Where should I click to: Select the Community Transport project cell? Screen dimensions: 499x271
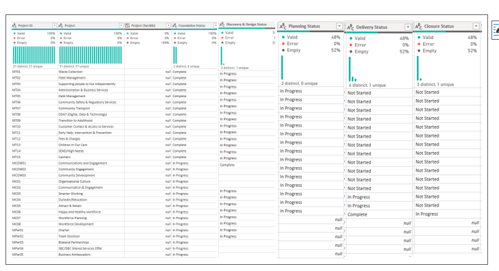(91, 108)
